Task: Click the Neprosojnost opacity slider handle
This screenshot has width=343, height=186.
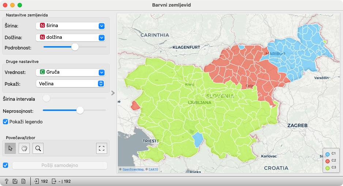Action: (80, 110)
